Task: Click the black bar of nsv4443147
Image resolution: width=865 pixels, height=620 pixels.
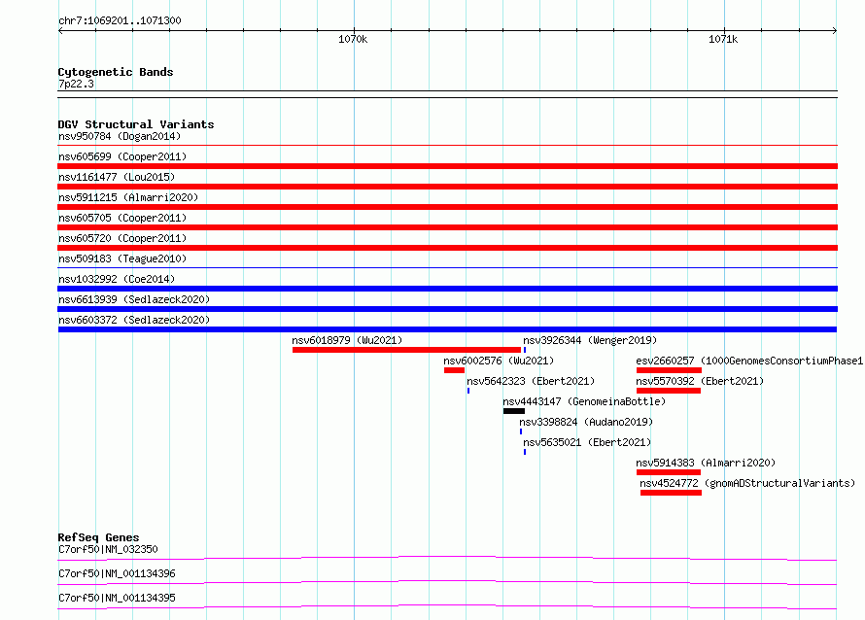Action: [x=513, y=411]
